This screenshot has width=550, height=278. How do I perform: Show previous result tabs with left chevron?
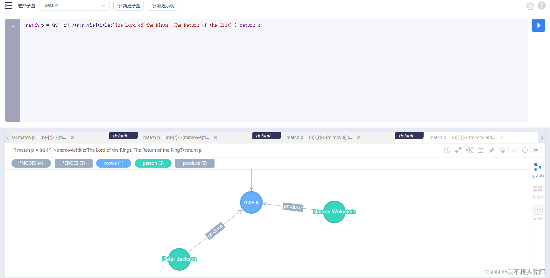coord(8,138)
